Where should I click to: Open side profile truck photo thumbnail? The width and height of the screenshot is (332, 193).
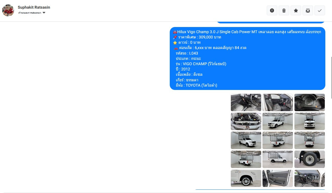pos(278,159)
